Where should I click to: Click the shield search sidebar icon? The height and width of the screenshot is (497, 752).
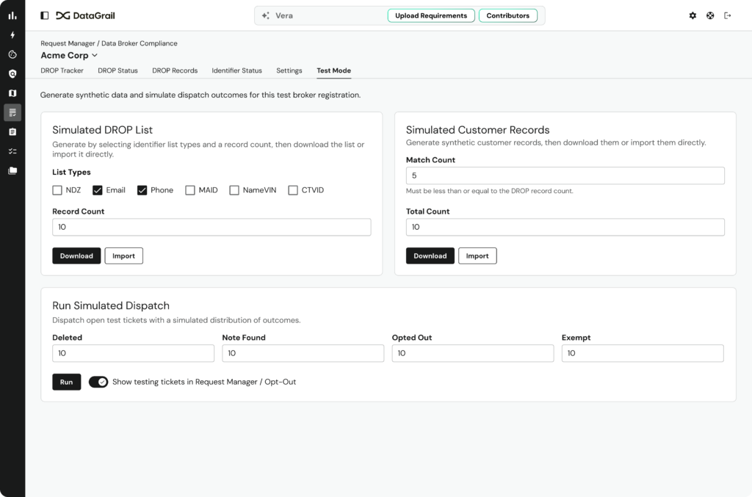[x=12, y=74]
